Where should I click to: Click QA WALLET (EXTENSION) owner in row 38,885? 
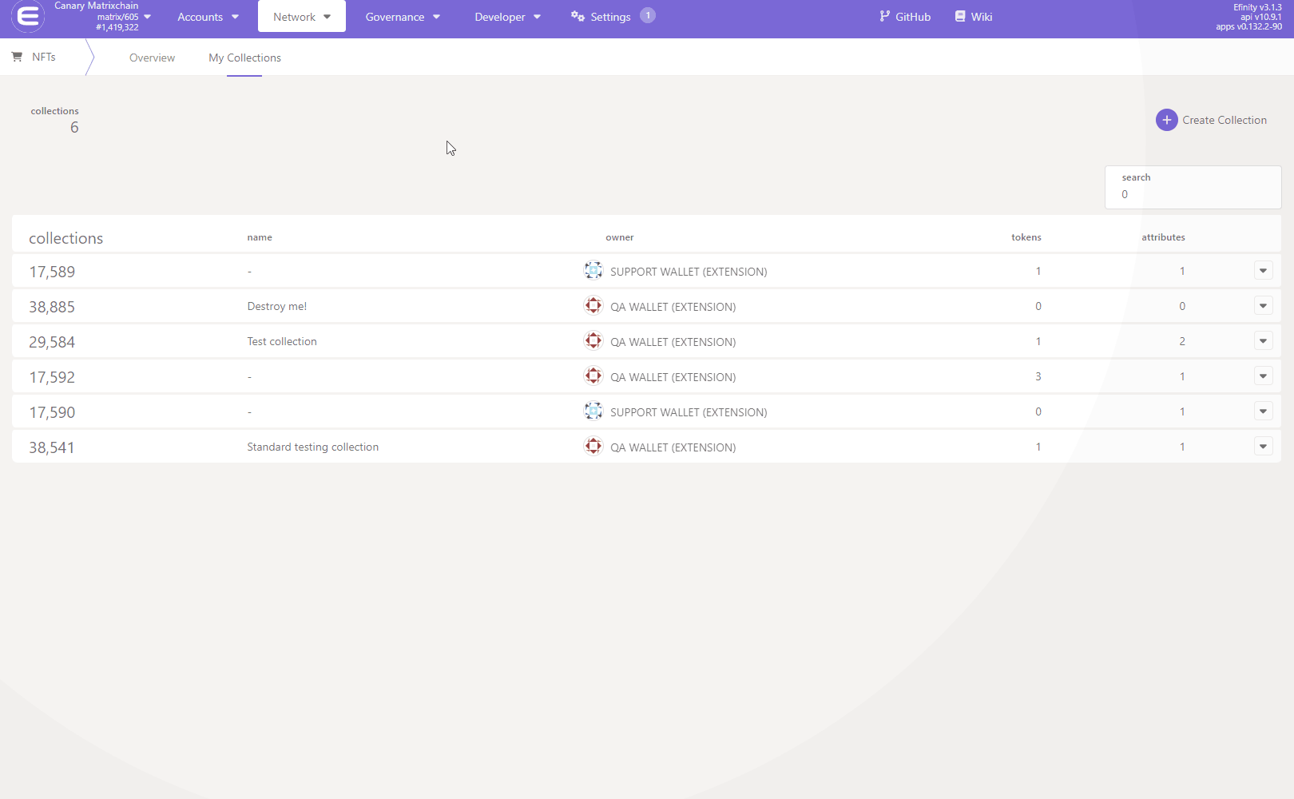(673, 307)
